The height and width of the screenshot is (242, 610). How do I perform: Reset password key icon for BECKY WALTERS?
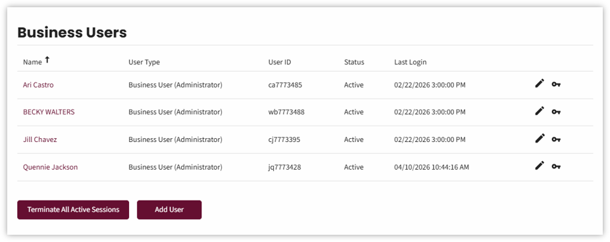(x=556, y=112)
